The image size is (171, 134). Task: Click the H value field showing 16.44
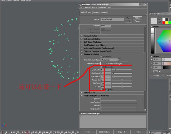point(157,60)
